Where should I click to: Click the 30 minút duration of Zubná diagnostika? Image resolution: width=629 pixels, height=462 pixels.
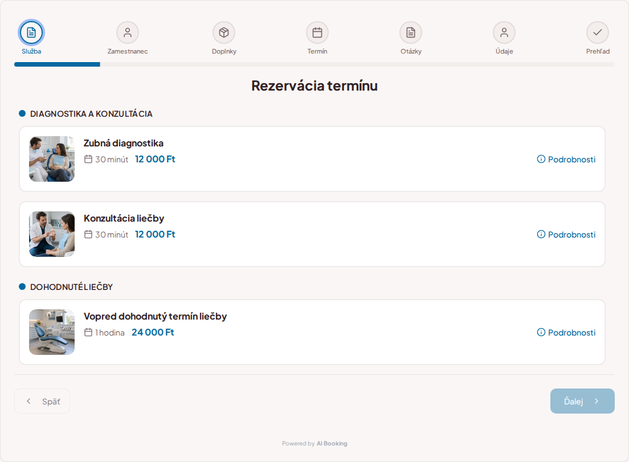pyautogui.click(x=112, y=159)
